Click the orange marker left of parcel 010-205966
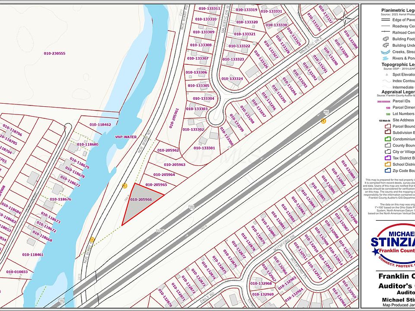Viewport: 415px width, 311px height. 124,186
